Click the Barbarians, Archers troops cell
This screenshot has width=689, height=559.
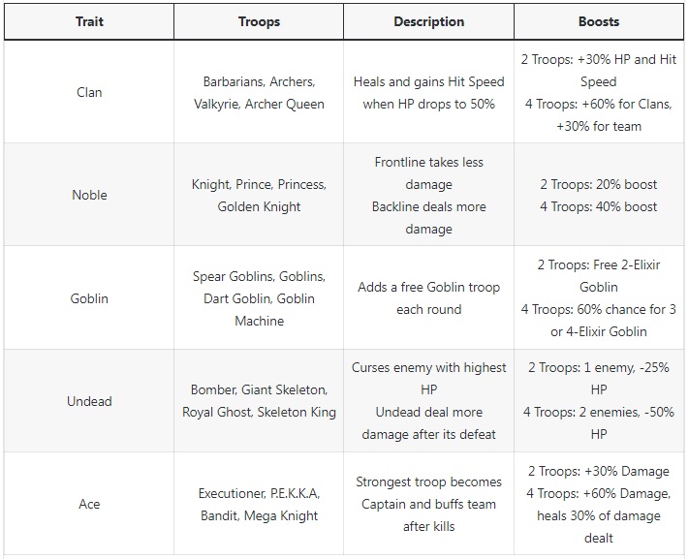(x=259, y=92)
